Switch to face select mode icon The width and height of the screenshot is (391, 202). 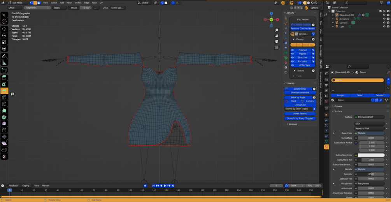[39, 3]
